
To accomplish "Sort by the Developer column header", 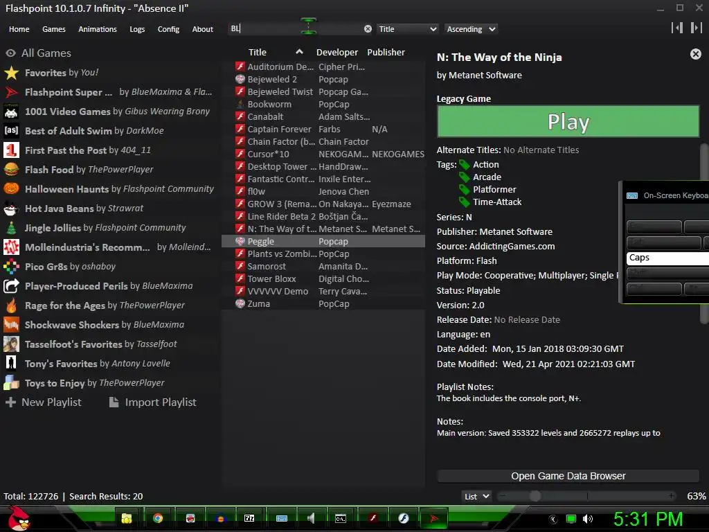I will point(337,53).
